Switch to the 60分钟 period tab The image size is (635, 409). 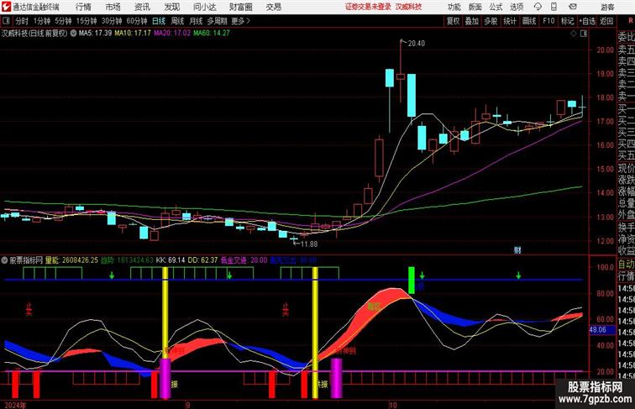pos(137,21)
